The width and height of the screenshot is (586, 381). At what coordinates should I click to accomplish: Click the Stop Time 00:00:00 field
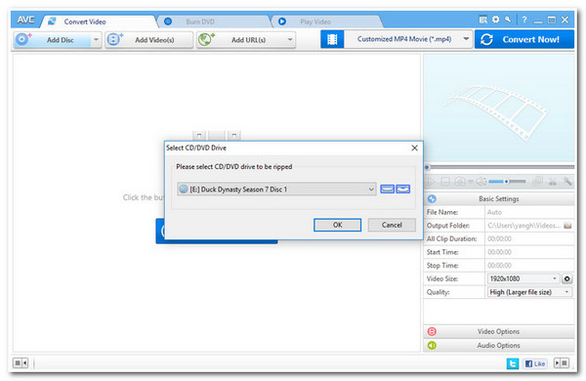(x=529, y=266)
